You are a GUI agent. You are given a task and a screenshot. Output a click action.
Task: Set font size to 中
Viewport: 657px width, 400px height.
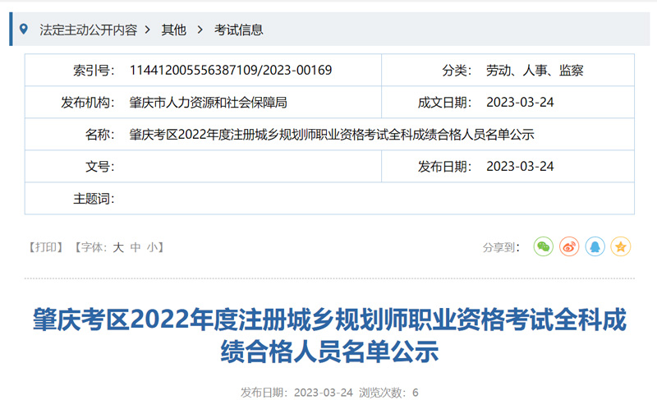[136, 247]
